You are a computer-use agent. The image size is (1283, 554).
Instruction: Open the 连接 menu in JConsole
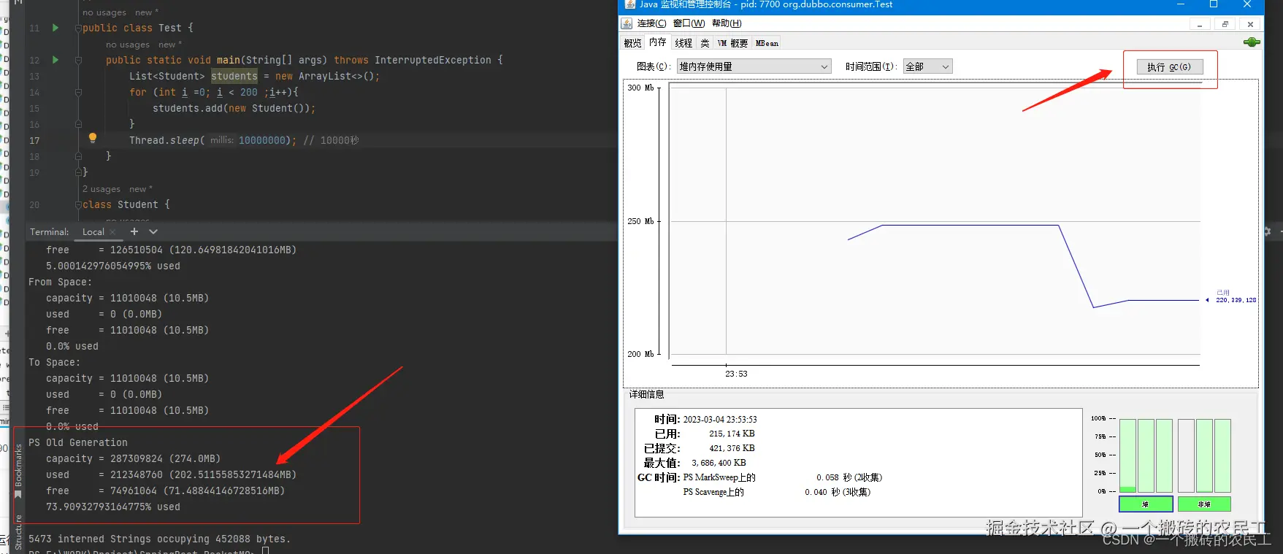[x=651, y=23]
